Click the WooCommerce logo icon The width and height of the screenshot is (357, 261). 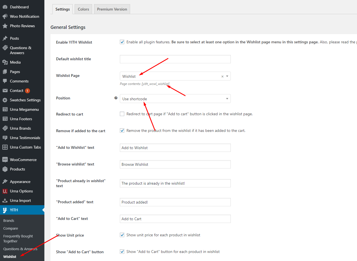coord(5,160)
